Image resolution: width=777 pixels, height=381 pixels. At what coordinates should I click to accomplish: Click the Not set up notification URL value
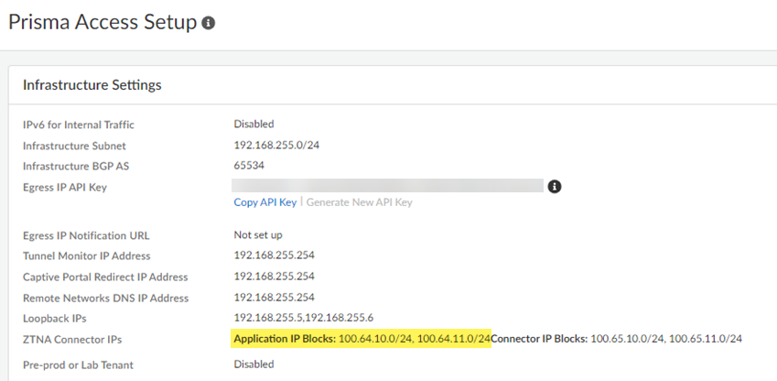[258, 235]
